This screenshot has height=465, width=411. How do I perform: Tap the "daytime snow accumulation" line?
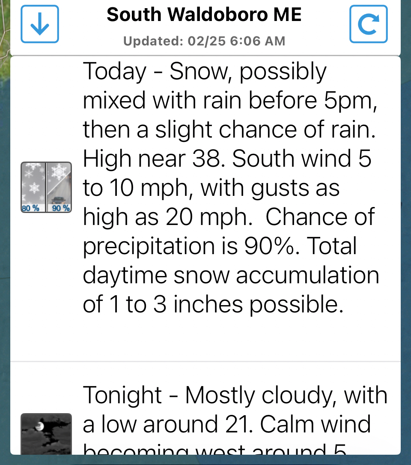point(231,275)
